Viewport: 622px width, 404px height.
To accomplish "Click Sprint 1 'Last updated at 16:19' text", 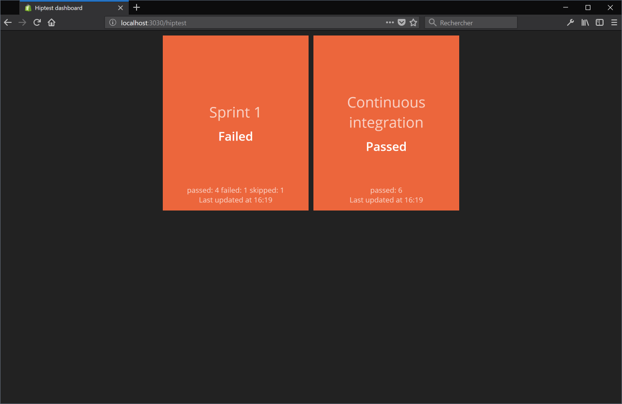I will (236, 200).
